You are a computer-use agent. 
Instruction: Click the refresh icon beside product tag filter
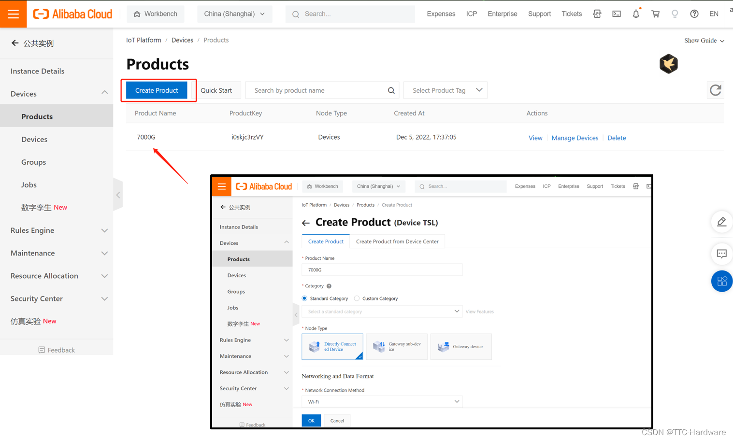(x=716, y=90)
